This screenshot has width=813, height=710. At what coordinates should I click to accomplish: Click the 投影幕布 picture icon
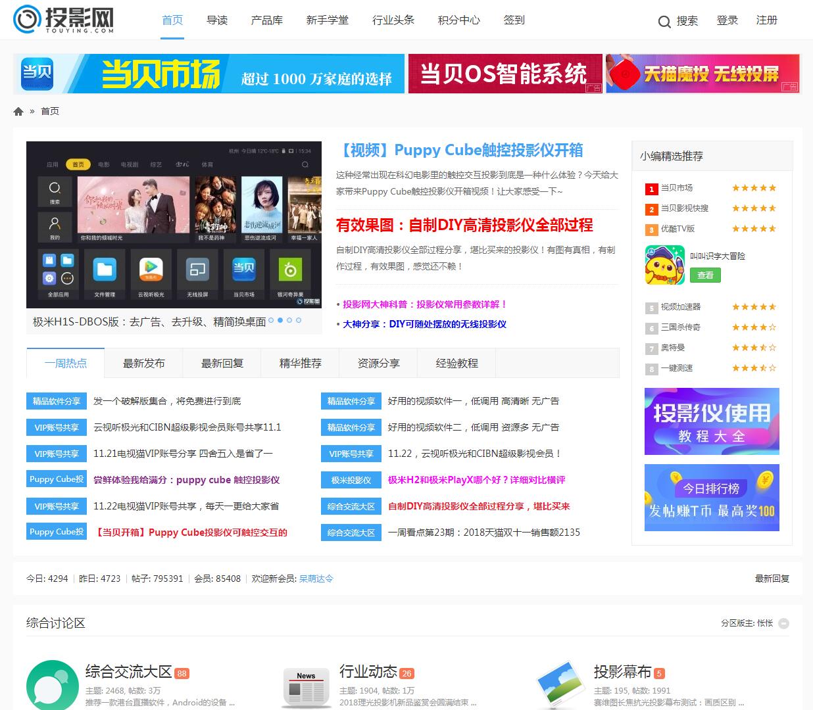click(561, 685)
